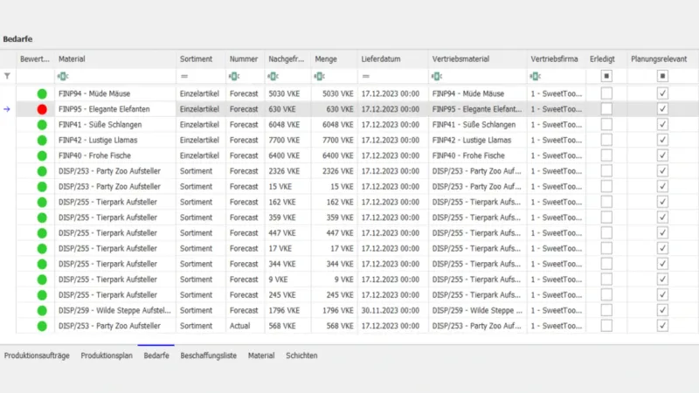This screenshot has width=699, height=393.
Task: Open the Produktionsaufträge tab
Action: point(37,355)
